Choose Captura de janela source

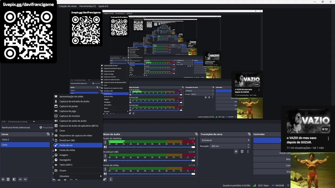(78, 106)
